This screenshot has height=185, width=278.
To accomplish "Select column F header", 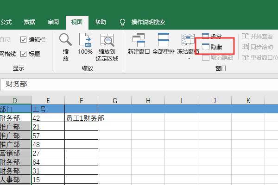I will click(x=81, y=100).
